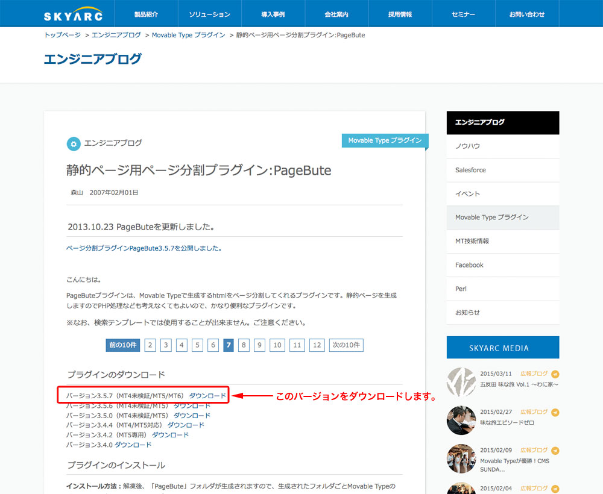
Task: Go to page 4
Action: pyautogui.click(x=182, y=345)
